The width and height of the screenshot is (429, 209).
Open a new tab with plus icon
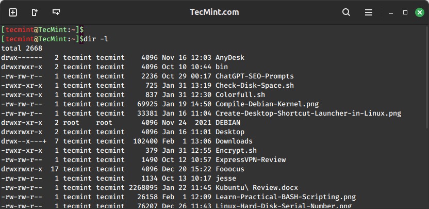tap(13, 12)
